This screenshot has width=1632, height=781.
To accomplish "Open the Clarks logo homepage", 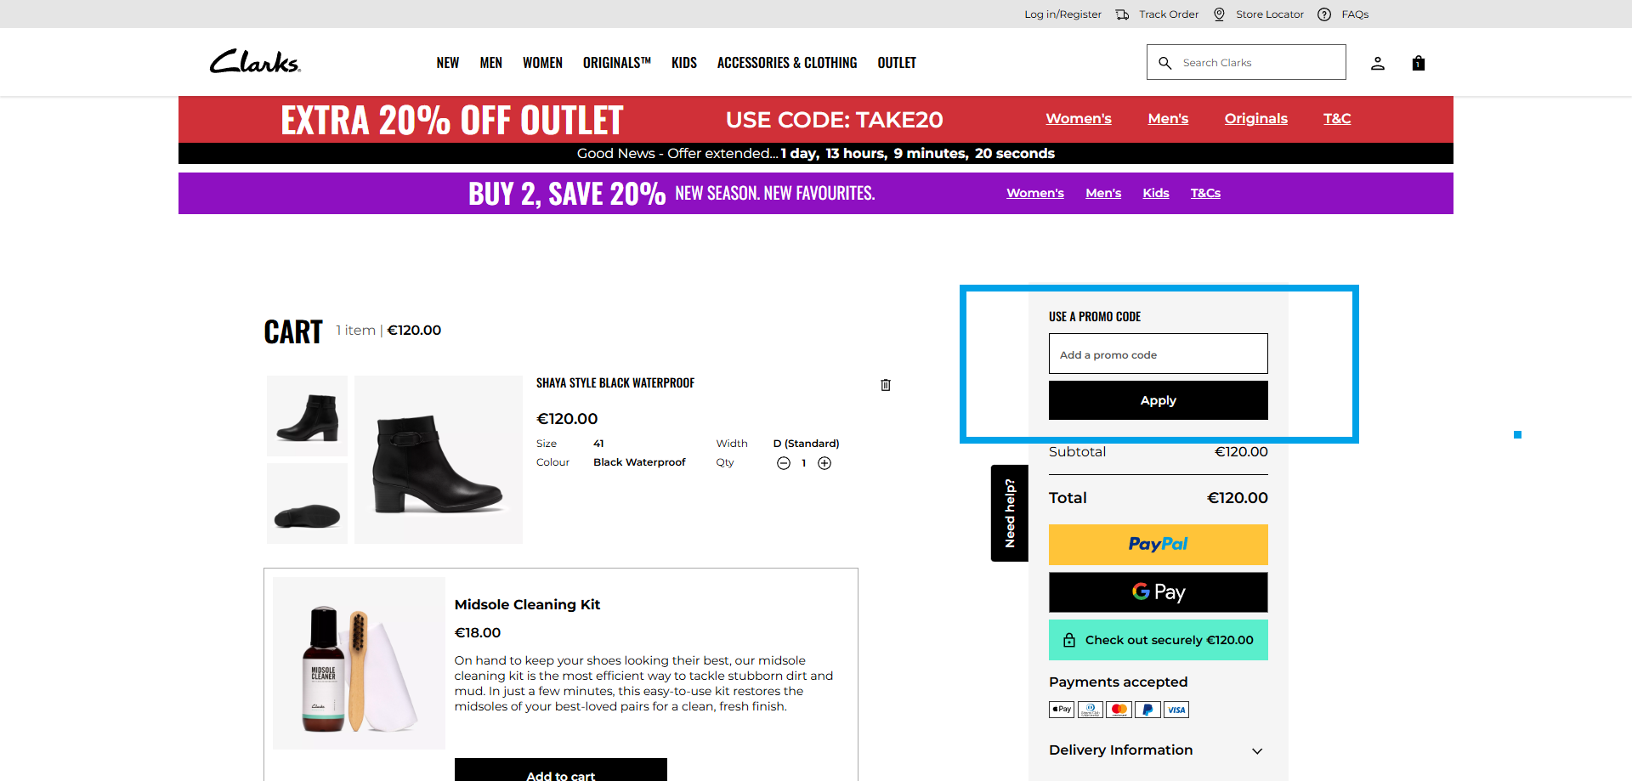I will 255,61.
